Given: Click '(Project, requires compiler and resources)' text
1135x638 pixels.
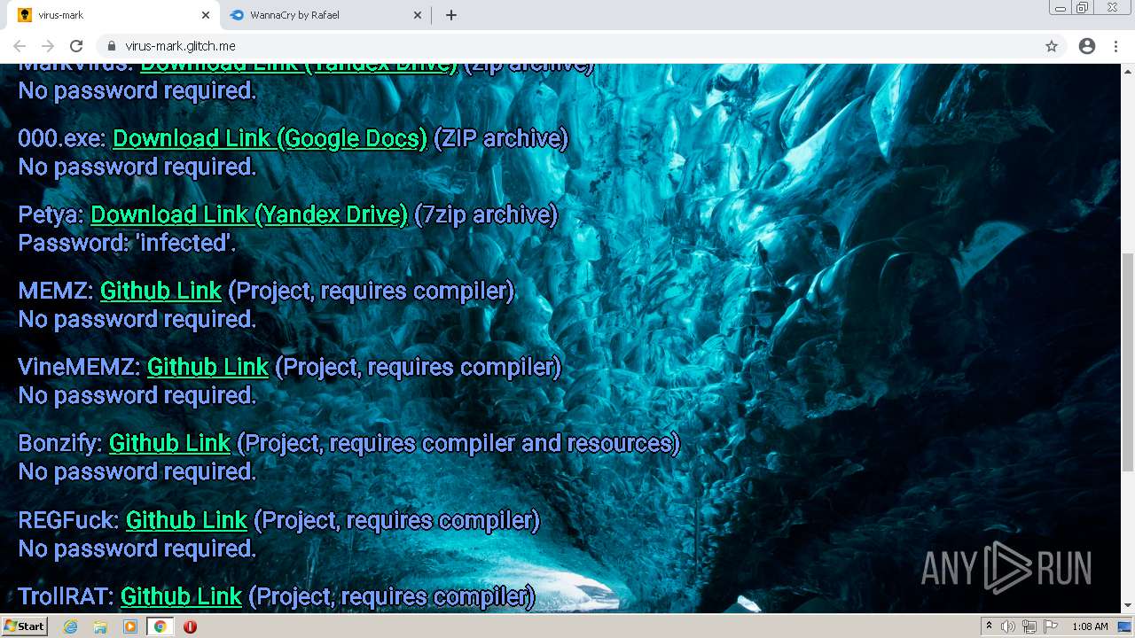Looking at the screenshot, I should [458, 443].
